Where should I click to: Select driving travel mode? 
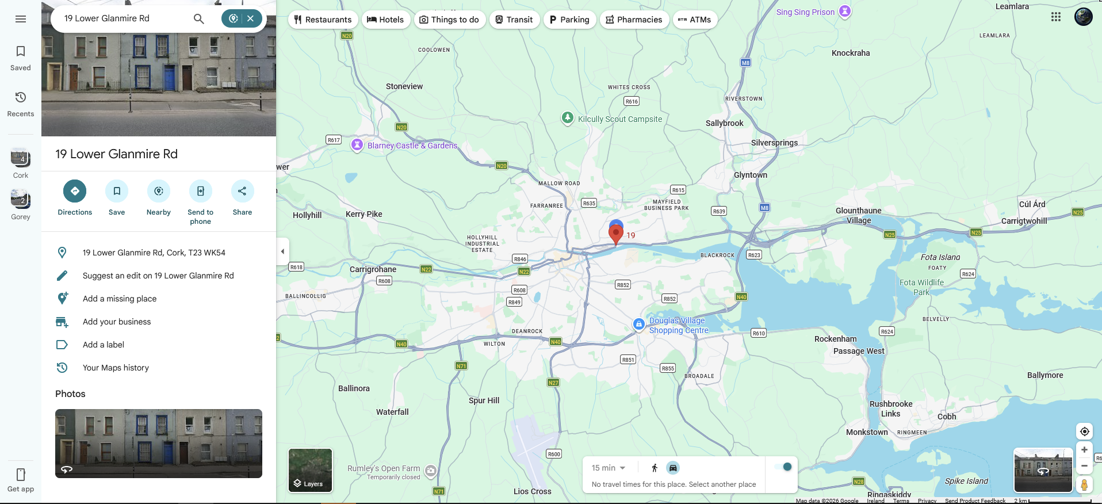tap(673, 468)
